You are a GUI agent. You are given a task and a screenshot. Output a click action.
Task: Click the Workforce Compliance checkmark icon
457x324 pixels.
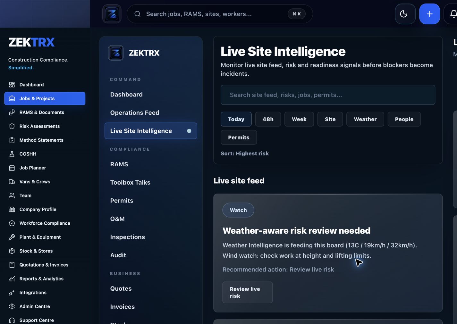tap(12, 223)
